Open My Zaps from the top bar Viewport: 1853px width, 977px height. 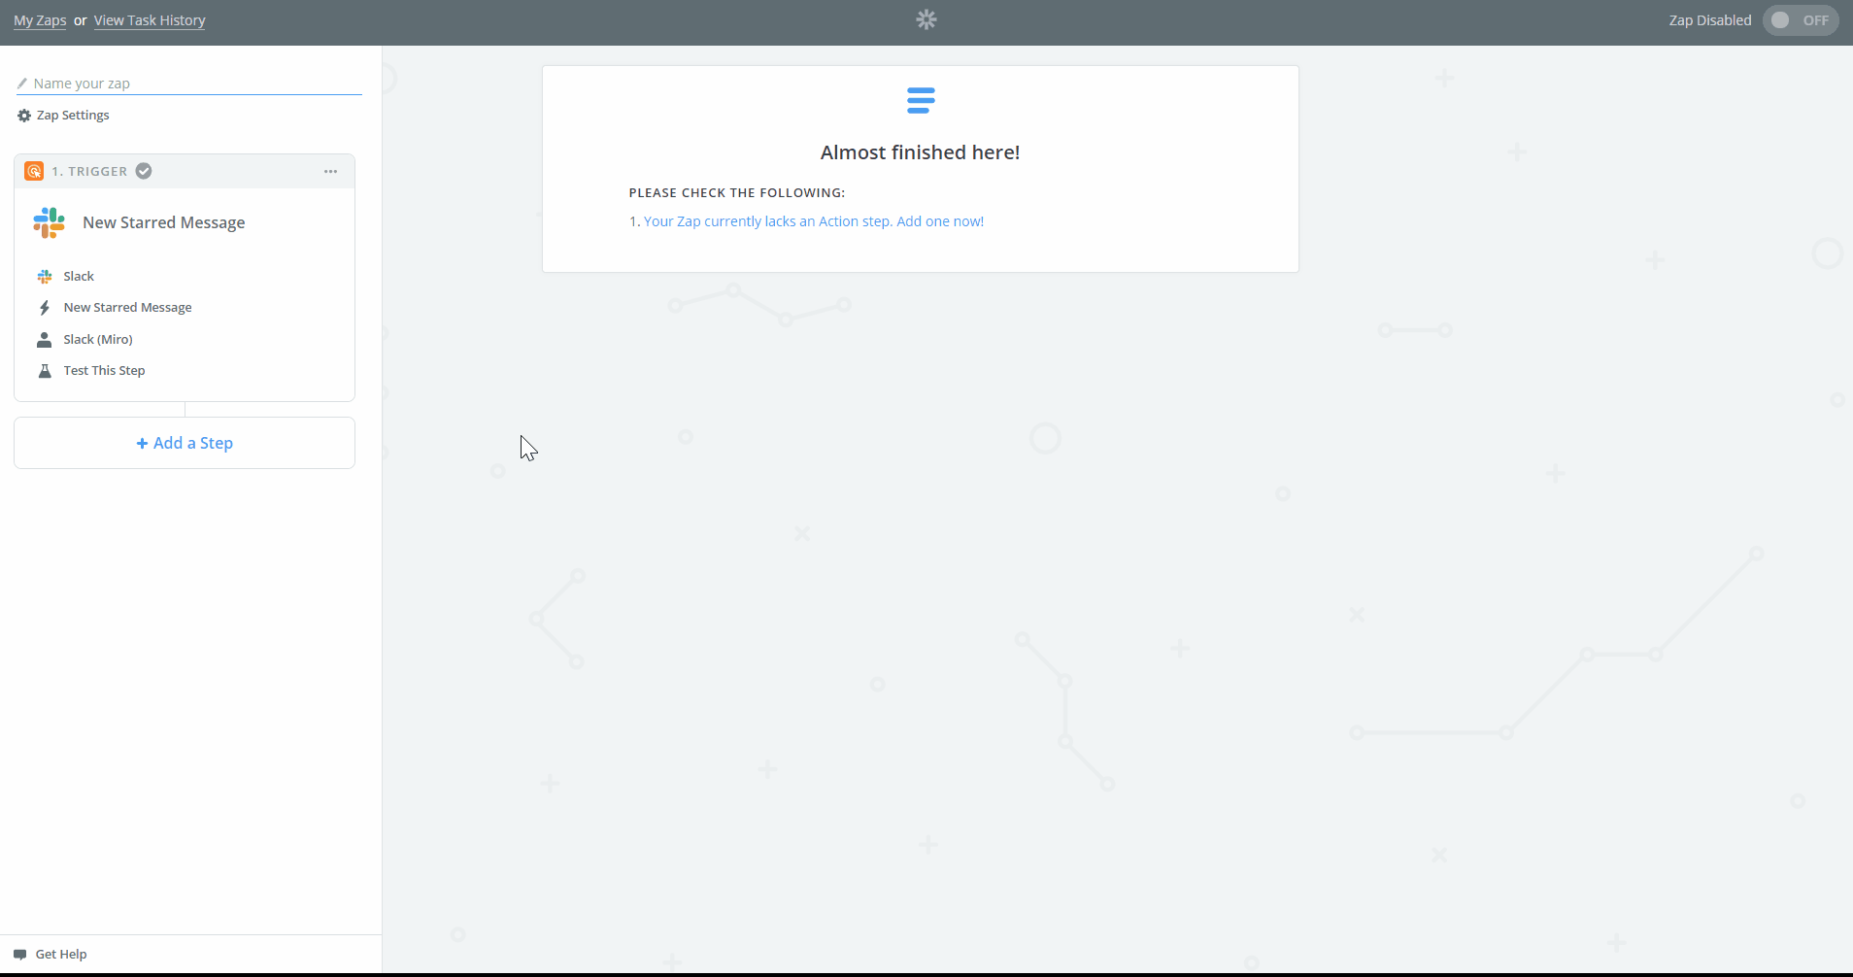(x=39, y=19)
